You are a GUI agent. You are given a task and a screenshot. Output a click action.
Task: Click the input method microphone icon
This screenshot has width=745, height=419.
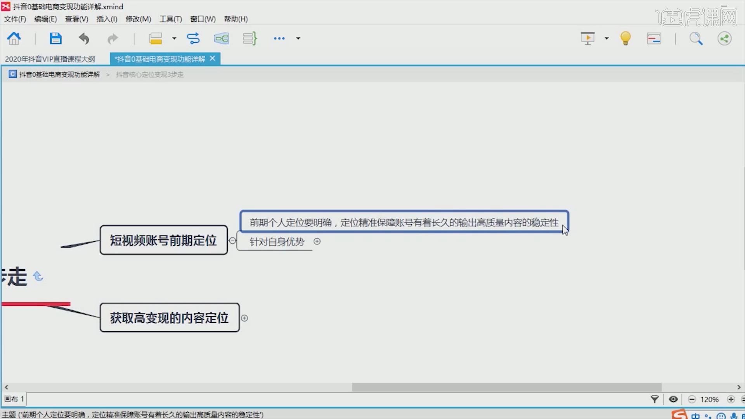coord(734,416)
